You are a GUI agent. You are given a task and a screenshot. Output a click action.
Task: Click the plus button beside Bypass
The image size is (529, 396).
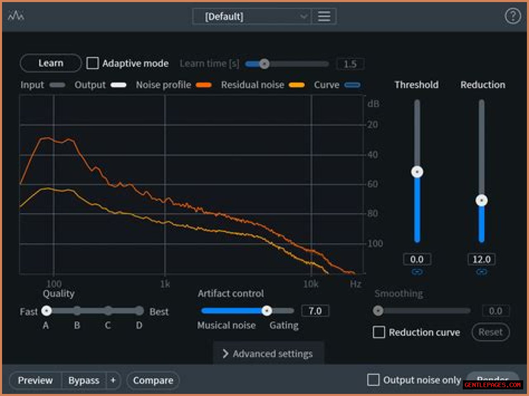113,380
